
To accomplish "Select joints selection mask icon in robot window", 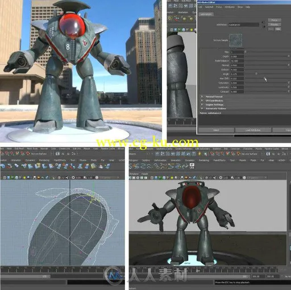I will coord(163,154).
